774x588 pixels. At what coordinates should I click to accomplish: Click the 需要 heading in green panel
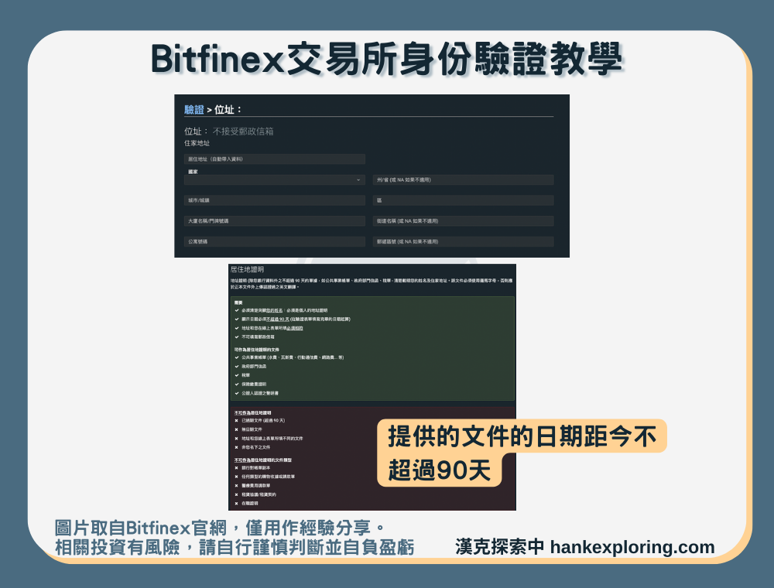point(238,303)
